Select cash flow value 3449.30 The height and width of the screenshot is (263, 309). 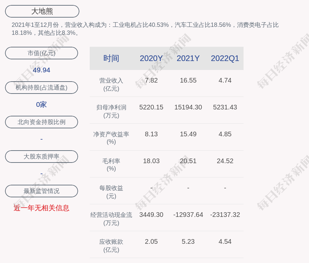pyautogui.click(x=151, y=215)
